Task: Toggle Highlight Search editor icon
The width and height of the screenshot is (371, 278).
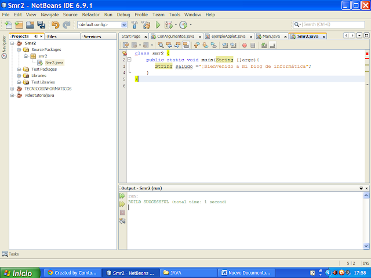Action: pos(186,45)
